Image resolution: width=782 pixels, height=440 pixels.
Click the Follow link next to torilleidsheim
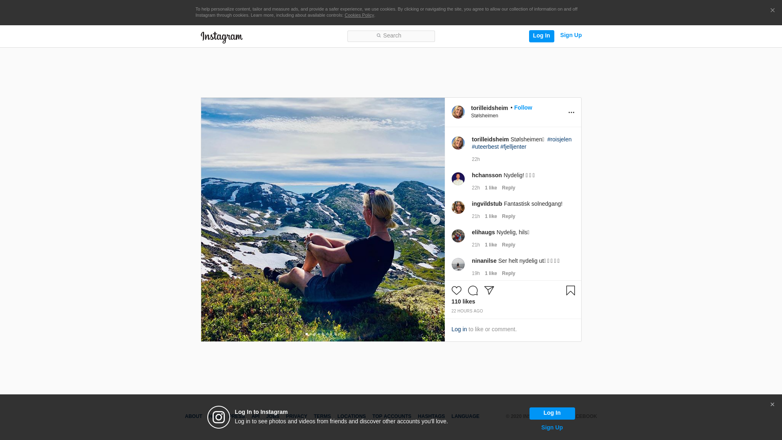[523, 108]
